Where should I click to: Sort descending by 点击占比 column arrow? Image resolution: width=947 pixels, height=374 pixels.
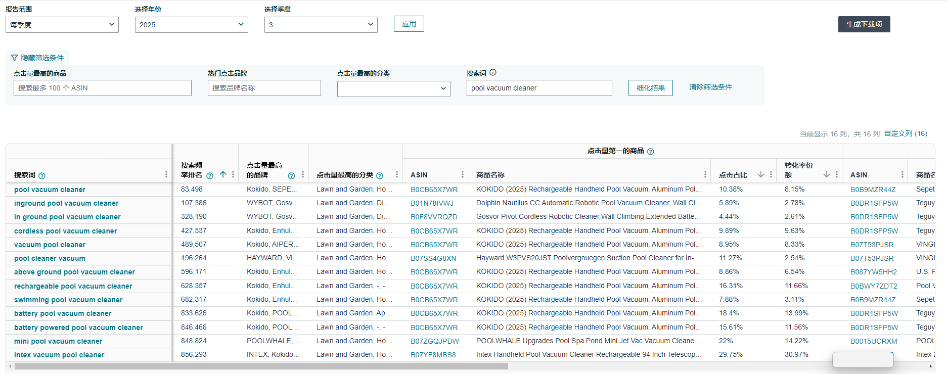click(x=761, y=174)
